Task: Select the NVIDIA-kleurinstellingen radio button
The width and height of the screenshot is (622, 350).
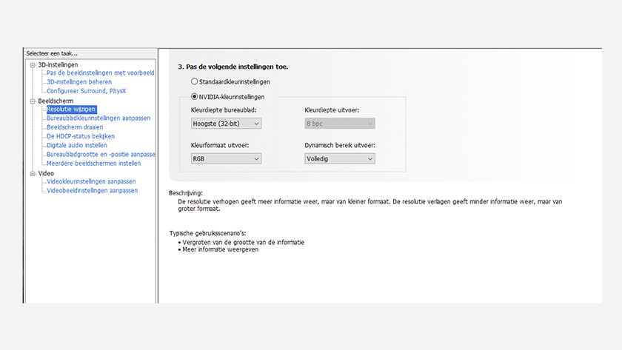Action: point(195,96)
